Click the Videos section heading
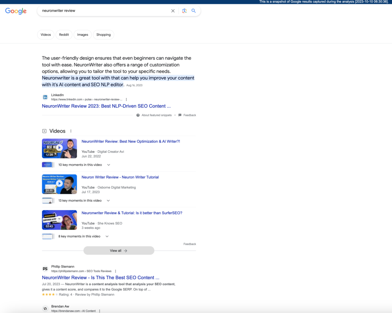The width and height of the screenshot is (392, 313). [x=57, y=131]
